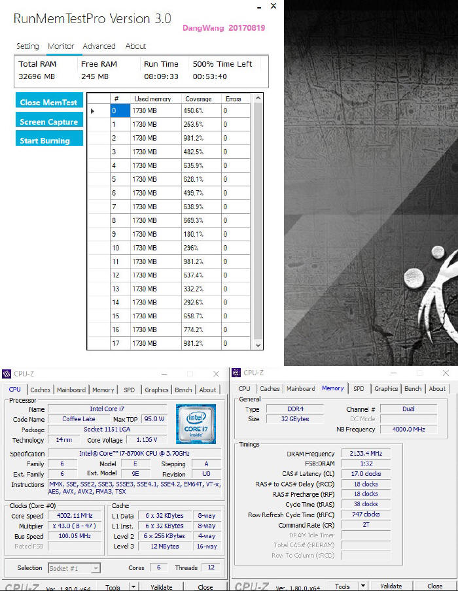
Task: Click Tools button in left CPU-Z window
Action: 113,587
